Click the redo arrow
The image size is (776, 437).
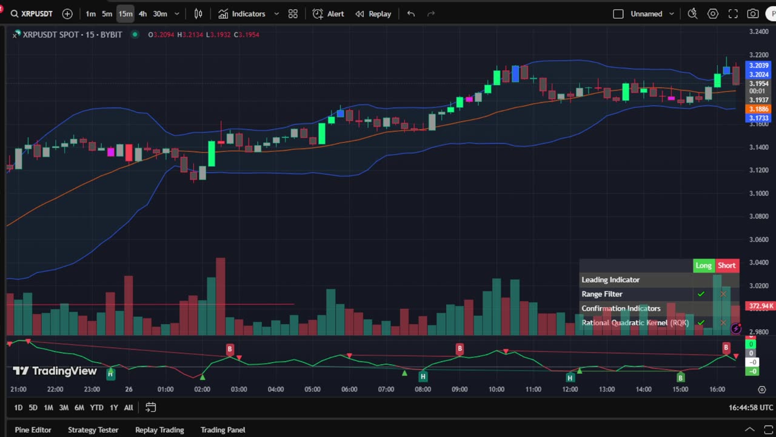coord(431,13)
